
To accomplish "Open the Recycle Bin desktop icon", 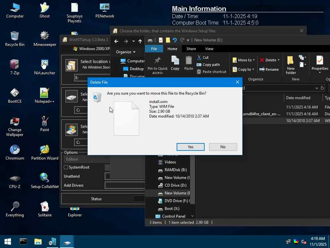I will [x=15, y=39].
